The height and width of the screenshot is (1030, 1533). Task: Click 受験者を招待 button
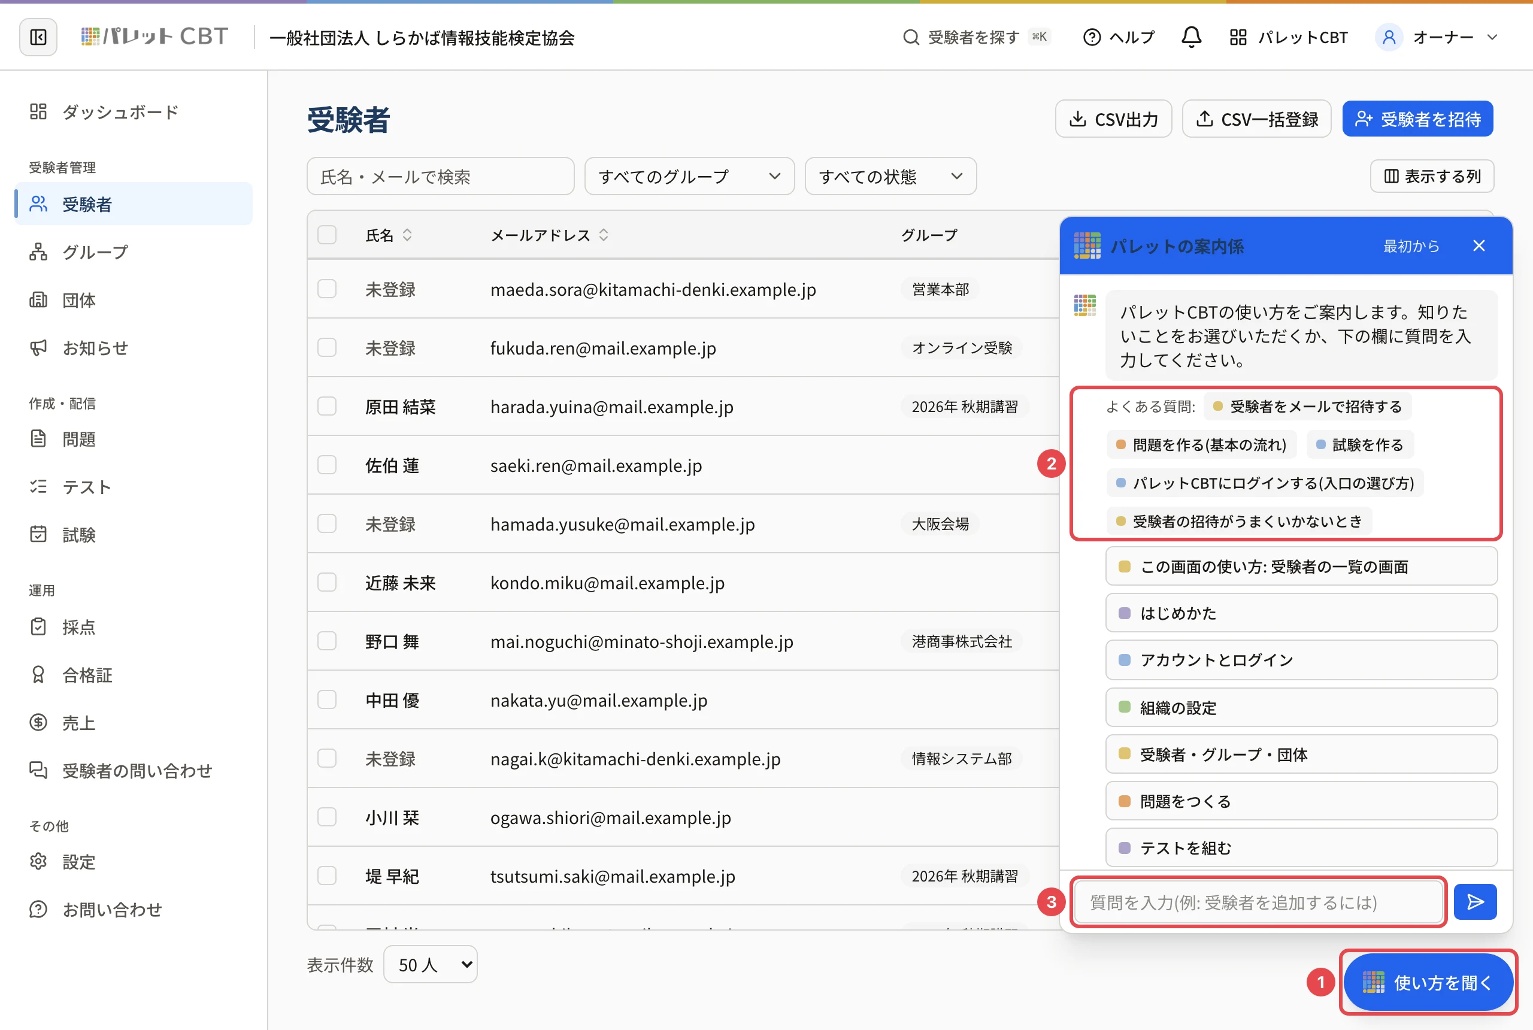pos(1417,119)
